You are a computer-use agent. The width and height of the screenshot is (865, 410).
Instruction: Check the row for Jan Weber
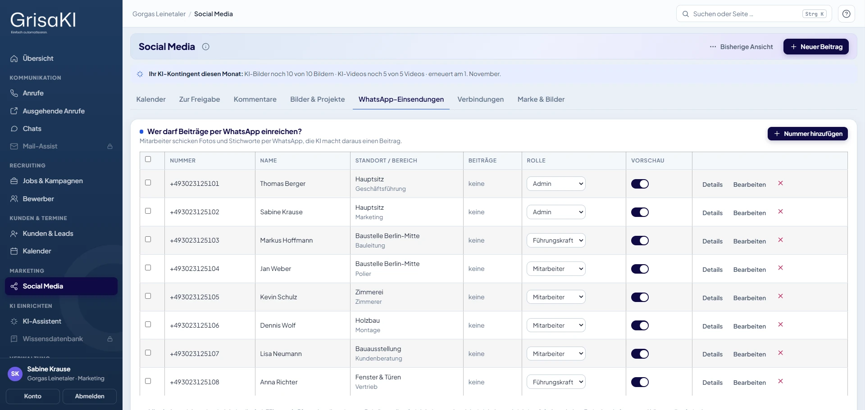[x=148, y=268]
